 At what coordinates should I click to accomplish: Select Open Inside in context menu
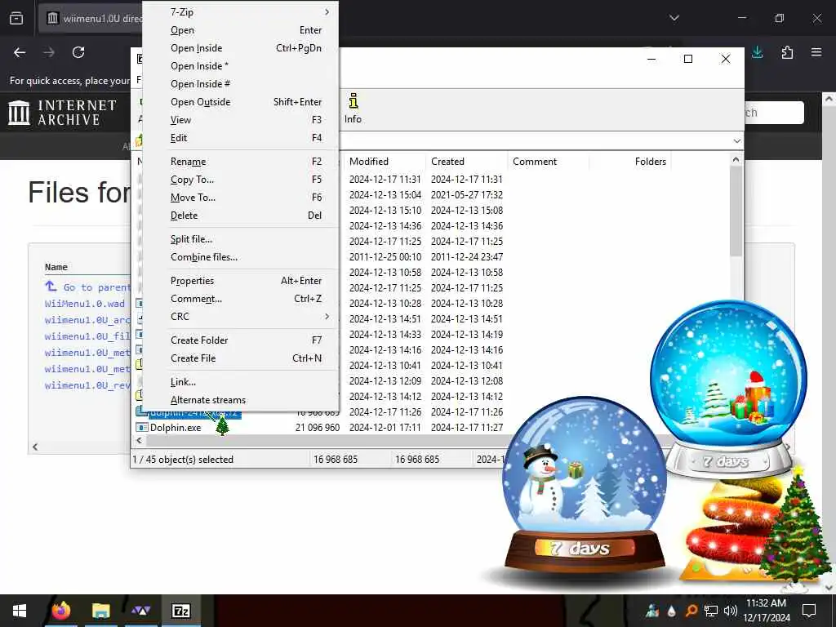coord(241,48)
